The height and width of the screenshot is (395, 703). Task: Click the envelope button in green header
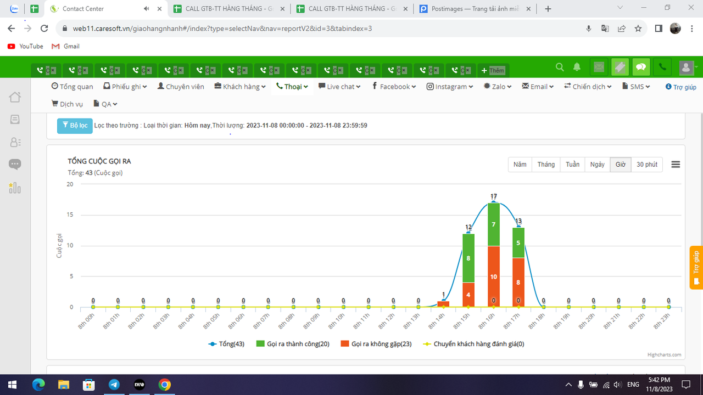[599, 67]
